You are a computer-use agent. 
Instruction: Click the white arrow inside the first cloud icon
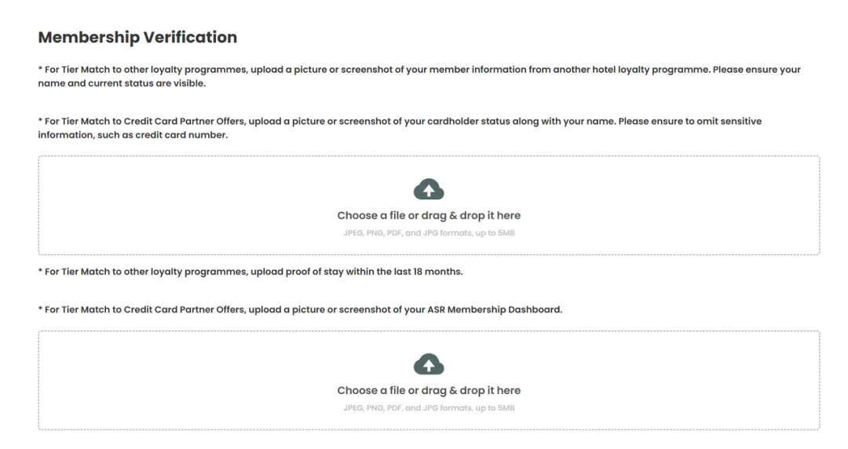[x=429, y=191]
